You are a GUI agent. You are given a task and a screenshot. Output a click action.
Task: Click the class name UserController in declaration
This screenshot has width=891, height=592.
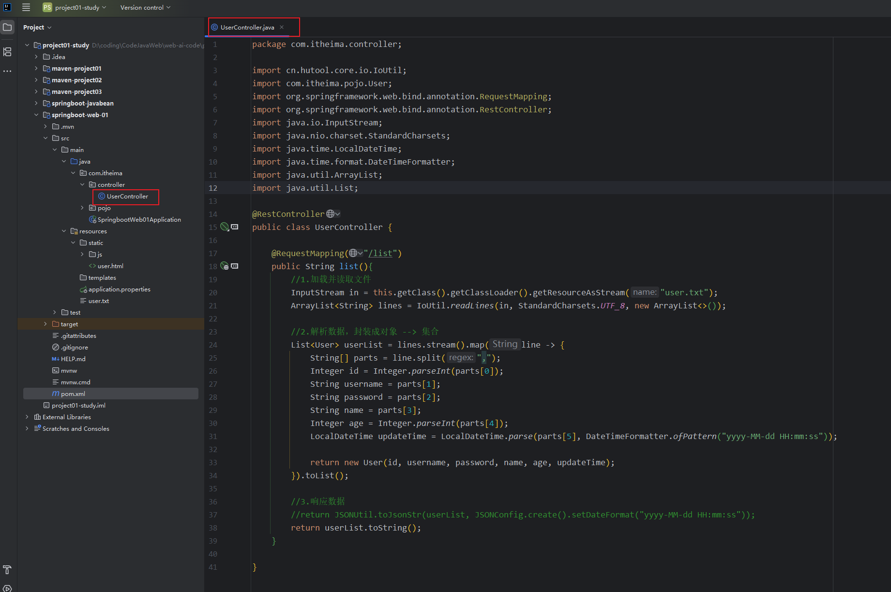[x=348, y=227]
